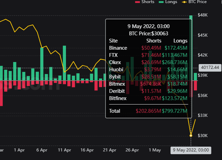Viewport: 222px width, 160px height.
Task: Click the Bitmex shorts value $674.86K
Action: tap(151, 84)
